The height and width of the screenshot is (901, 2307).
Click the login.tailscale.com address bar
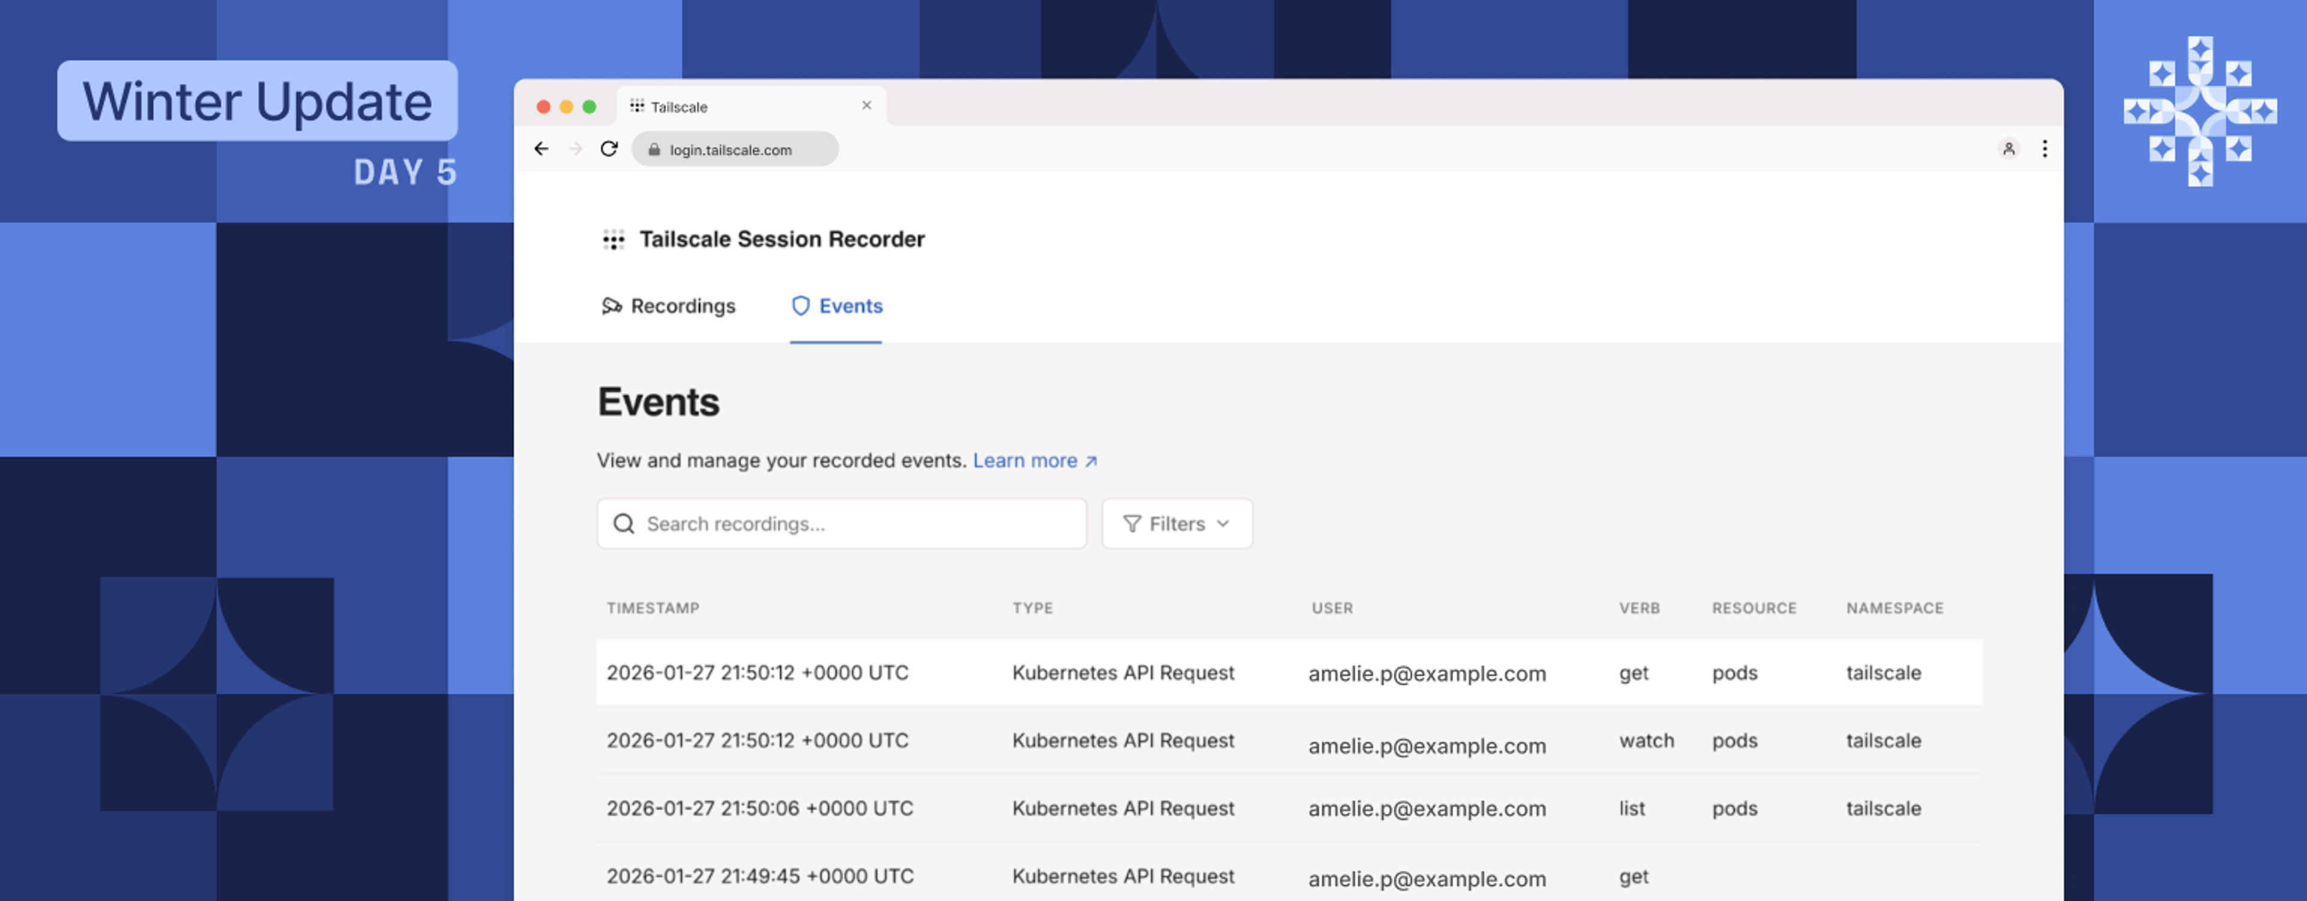[x=734, y=149]
